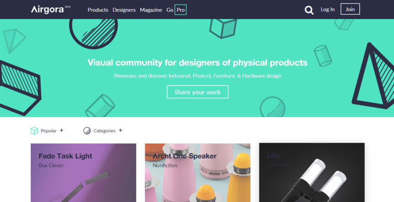
Task: Click the Log In link
Action: tap(328, 9)
